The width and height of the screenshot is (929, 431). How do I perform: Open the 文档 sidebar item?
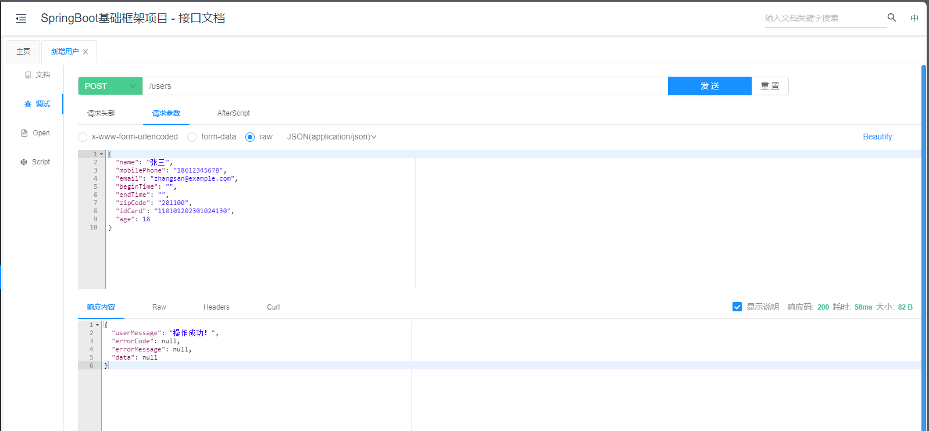coord(37,75)
